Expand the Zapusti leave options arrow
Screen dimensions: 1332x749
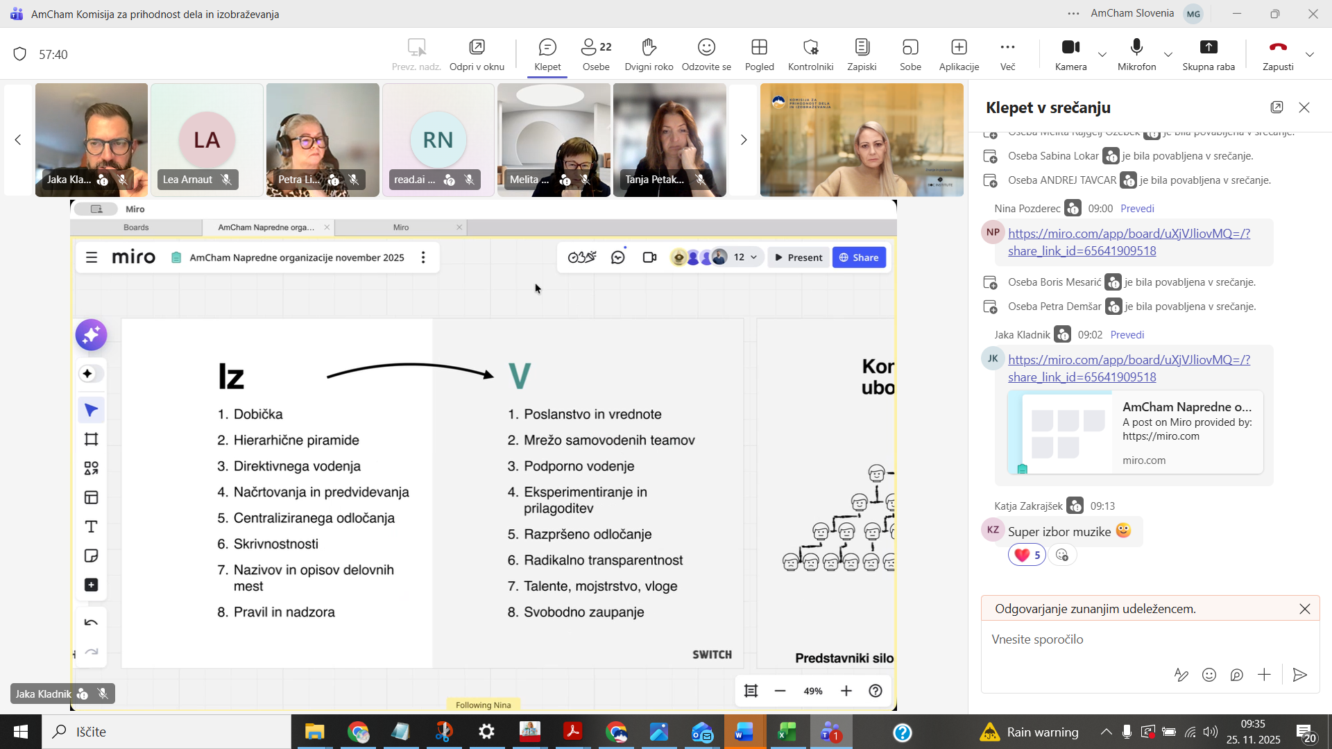pyautogui.click(x=1310, y=54)
